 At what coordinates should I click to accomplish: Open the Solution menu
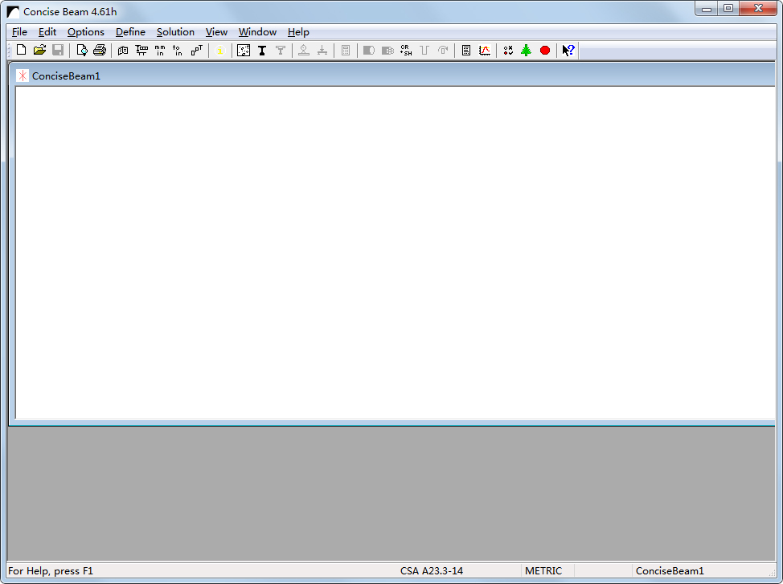[x=175, y=32]
